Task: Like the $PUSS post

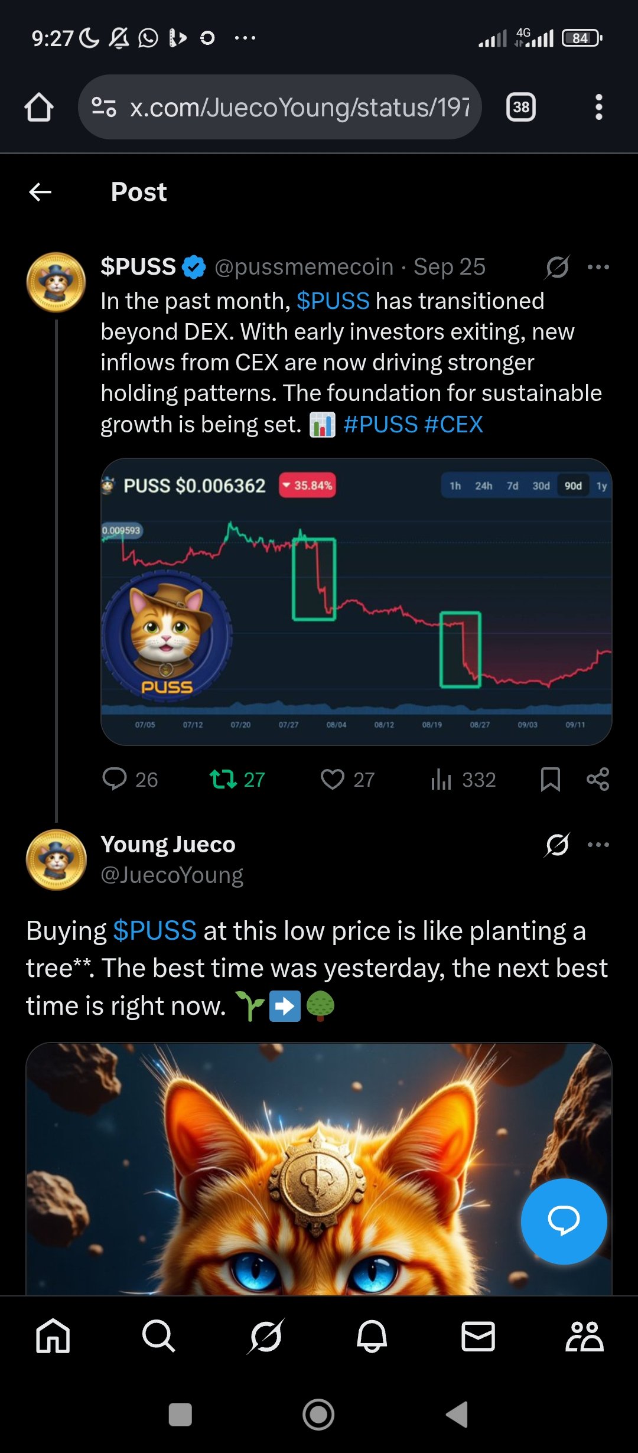Action: click(x=333, y=779)
